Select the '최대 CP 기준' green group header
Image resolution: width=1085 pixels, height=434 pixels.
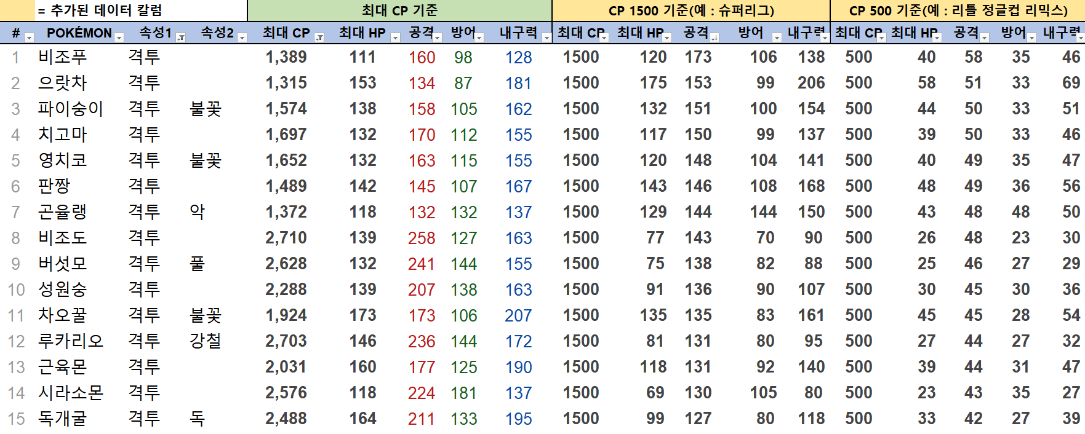[x=399, y=10]
